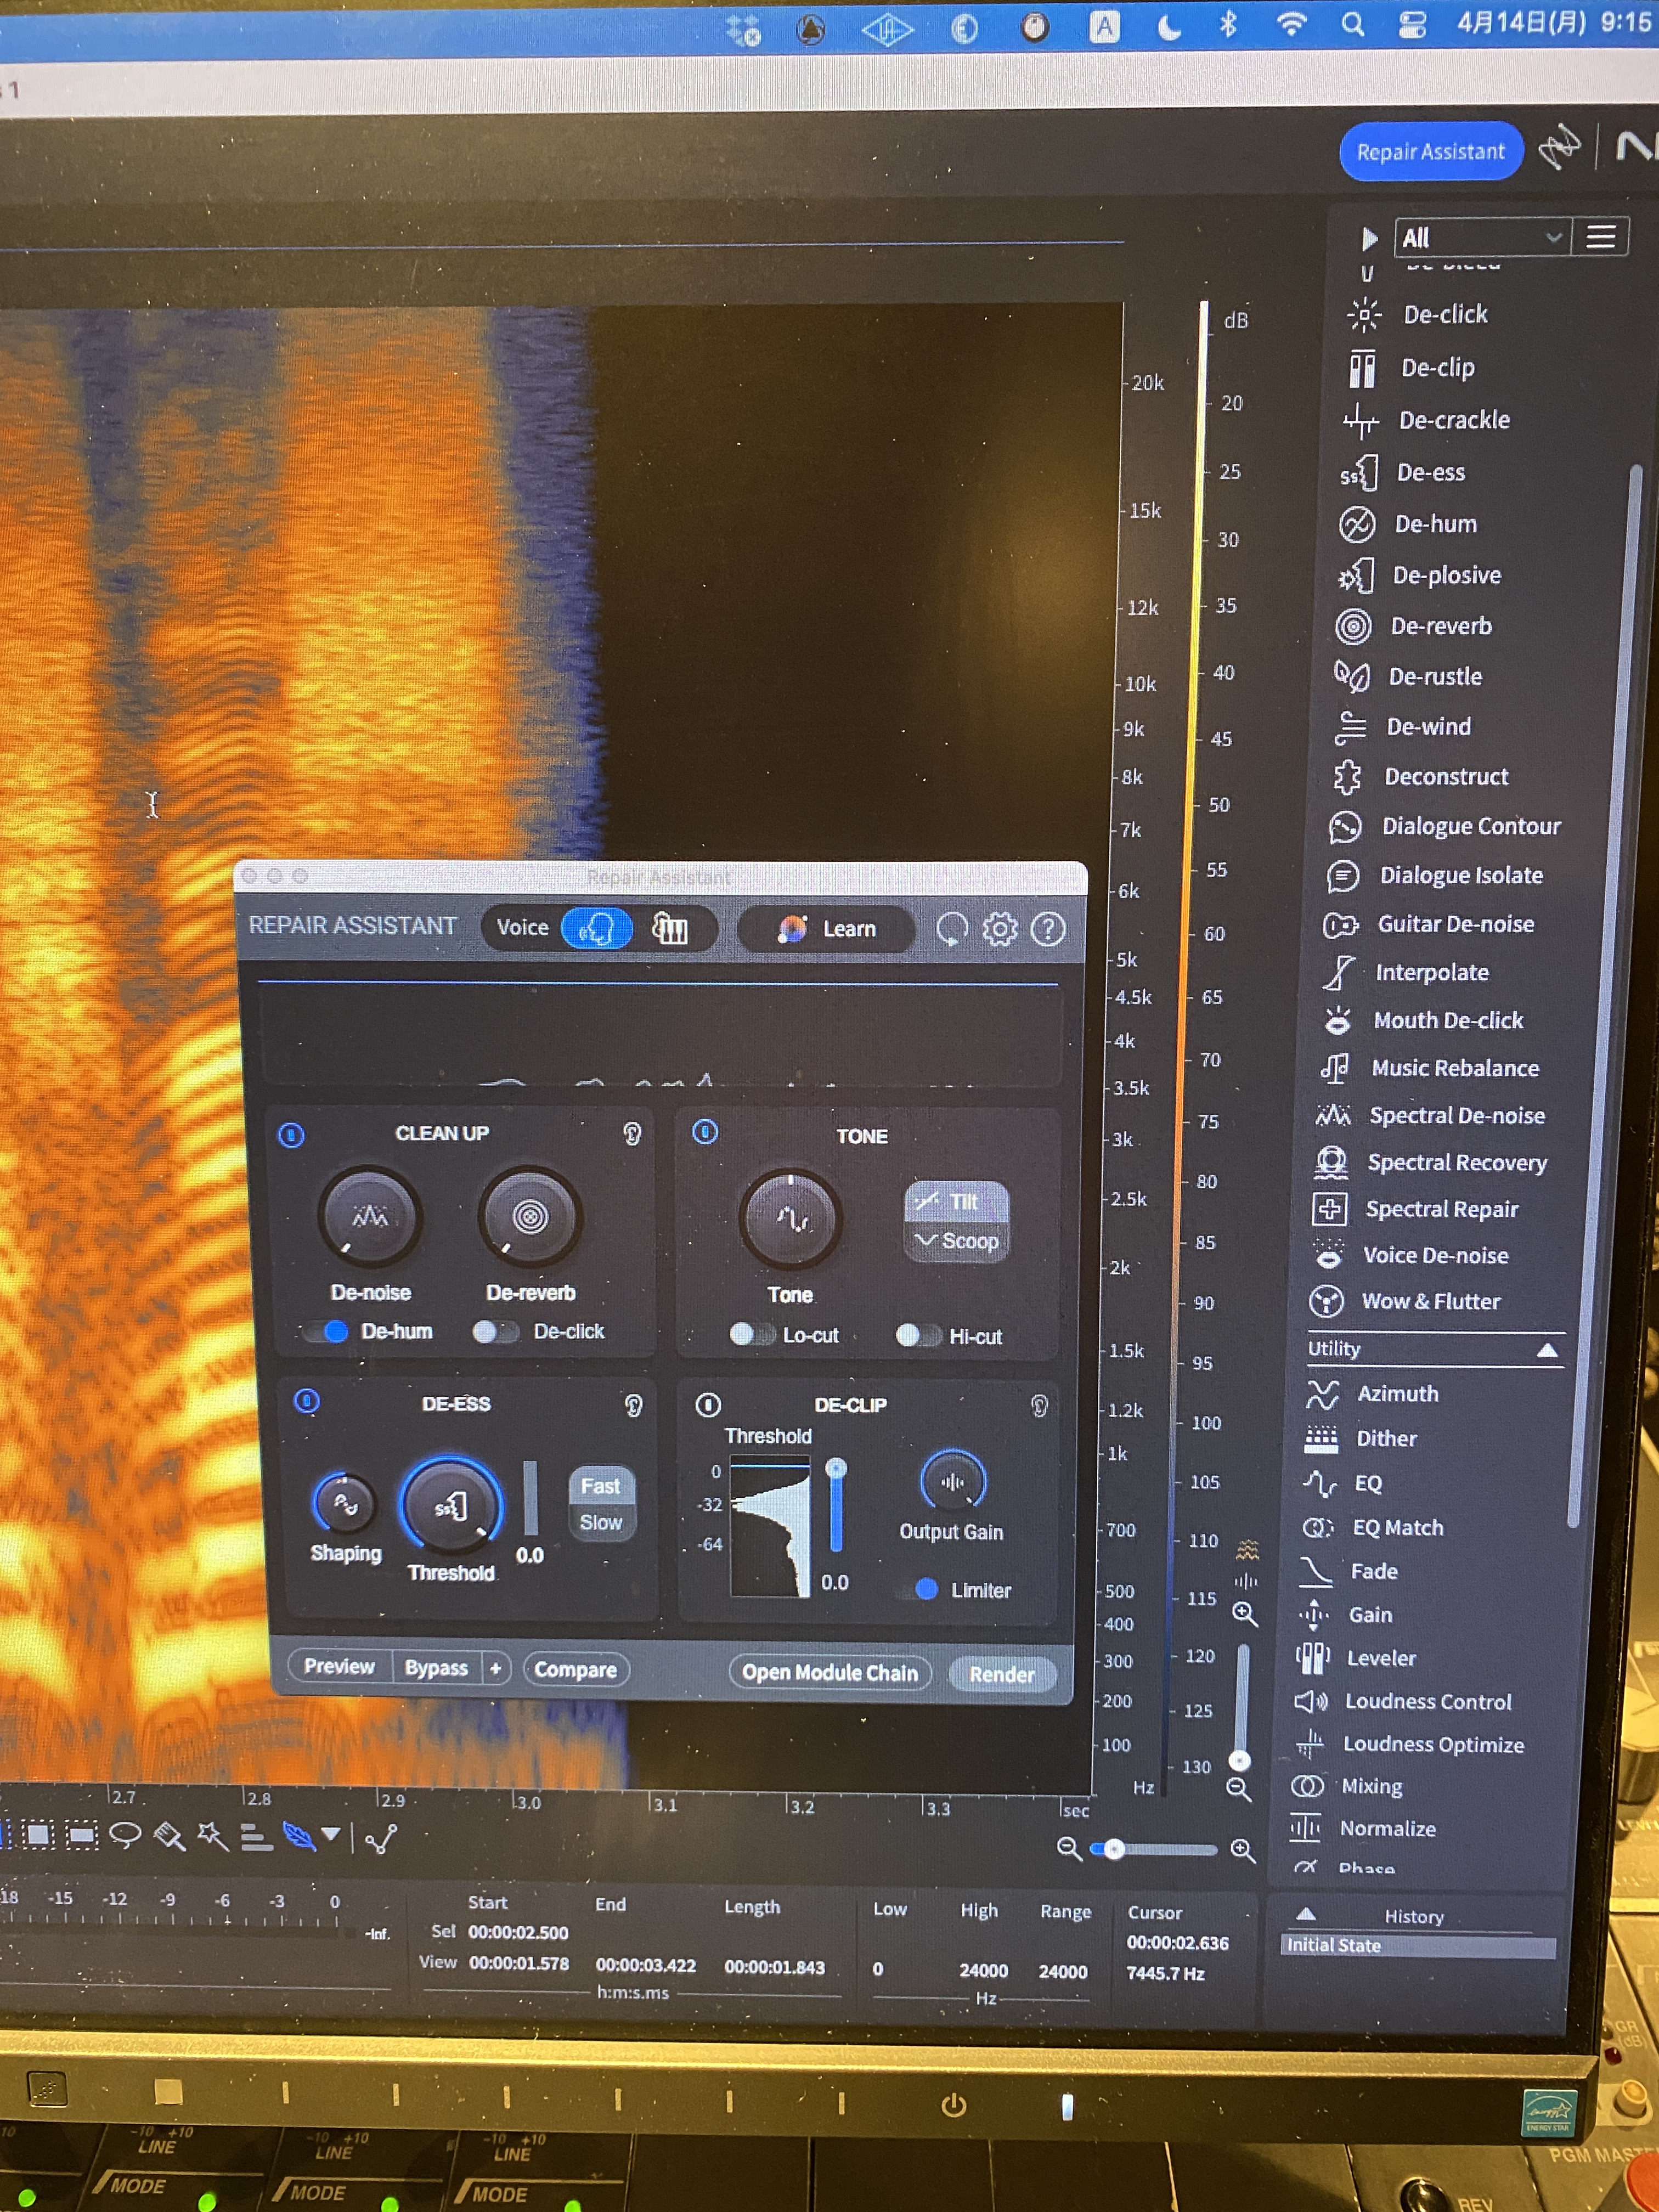
Task: Toggle the De-click switch in Clean Up
Action: (494, 1331)
